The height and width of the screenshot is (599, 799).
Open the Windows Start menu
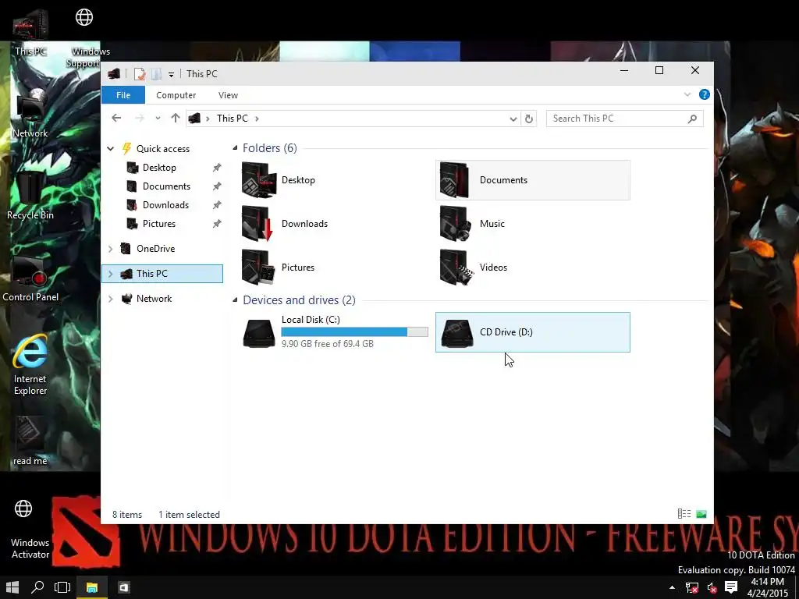12,587
